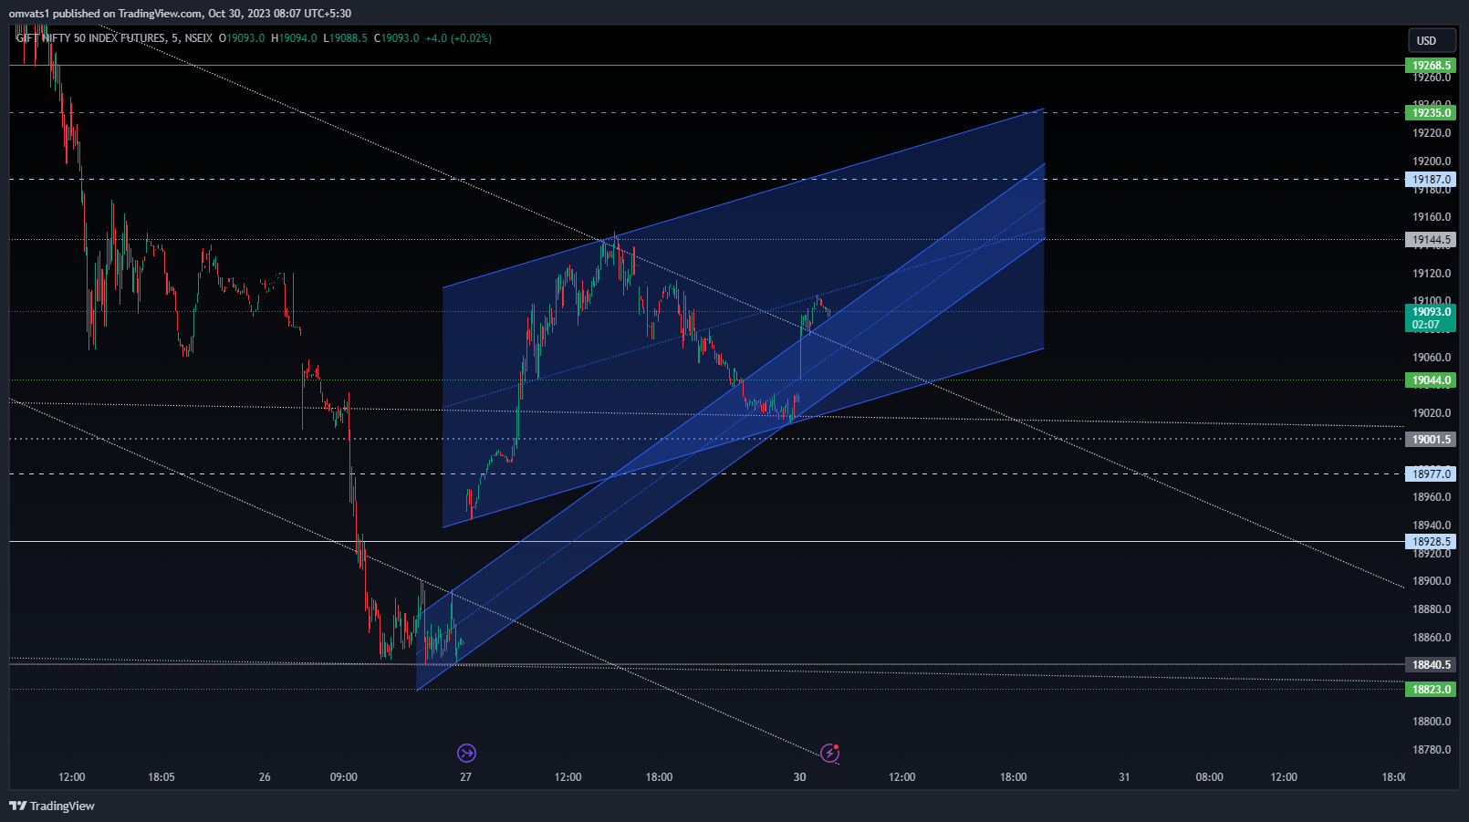The width and height of the screenshot is (1469, 822).
Task: Click the 19060.0 price scale tick
Action: pos(1432,358)
